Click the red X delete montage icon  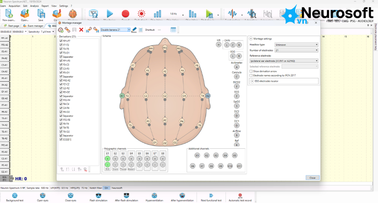click(x=81, y=30)
